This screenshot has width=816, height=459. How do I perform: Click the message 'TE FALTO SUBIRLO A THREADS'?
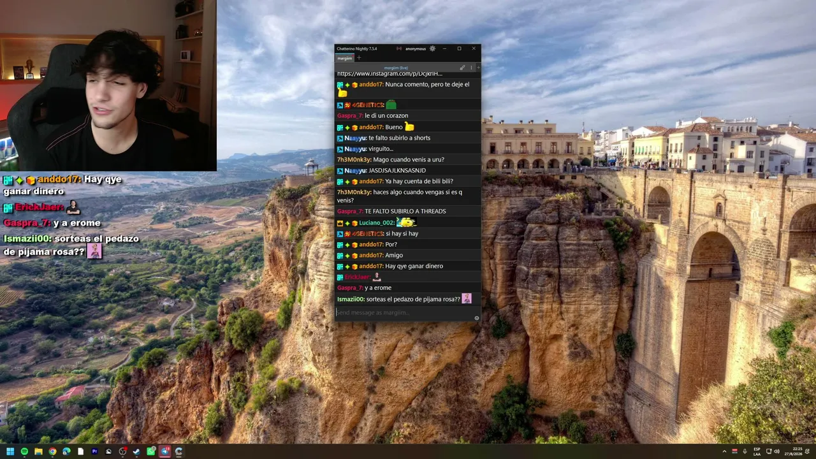tap(405, 211)
